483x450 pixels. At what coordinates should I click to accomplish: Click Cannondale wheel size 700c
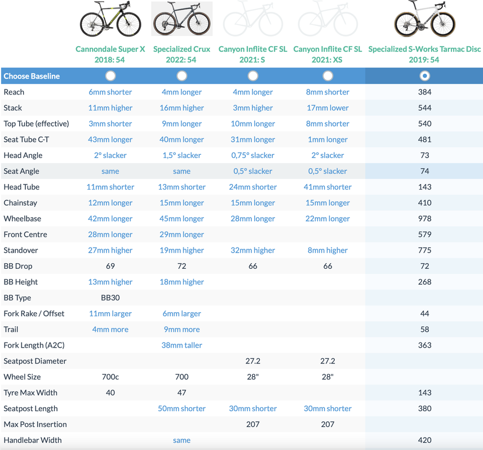(110, 377)
